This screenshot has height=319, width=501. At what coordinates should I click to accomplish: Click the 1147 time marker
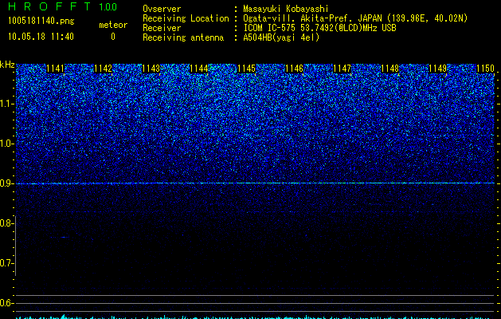[342, 69]
